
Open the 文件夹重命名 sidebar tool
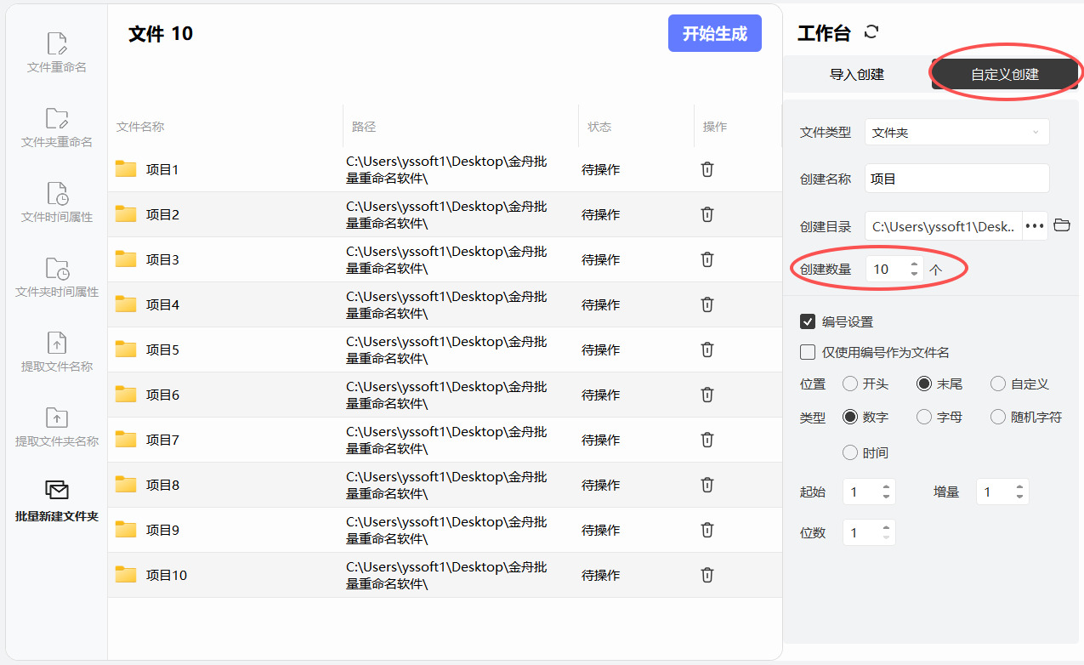tap(56, 128)
